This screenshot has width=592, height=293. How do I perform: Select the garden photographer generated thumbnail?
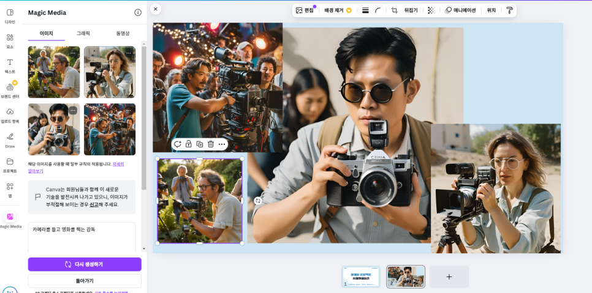coord(54,72)
